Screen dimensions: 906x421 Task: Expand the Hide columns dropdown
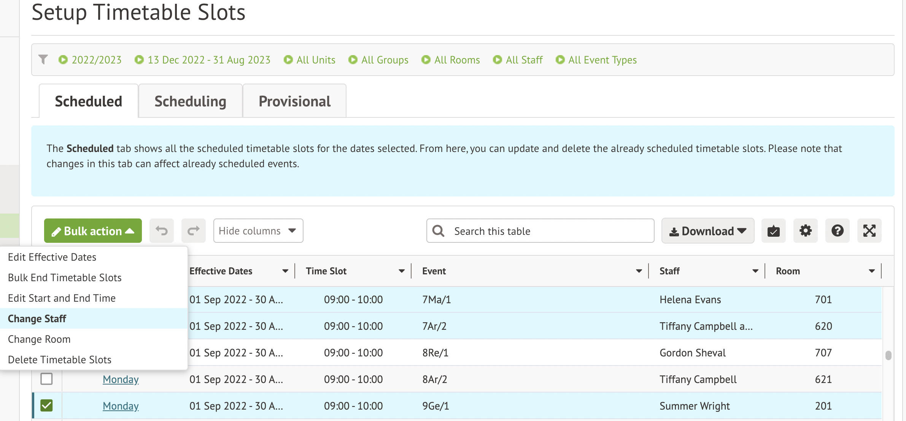click(258, 231)
